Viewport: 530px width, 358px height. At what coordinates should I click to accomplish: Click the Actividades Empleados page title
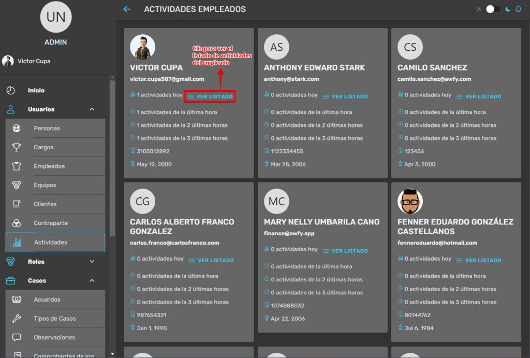(x=195, y=9)
